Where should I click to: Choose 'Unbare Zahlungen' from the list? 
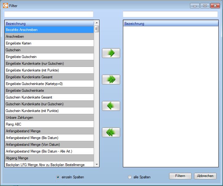[49, 118]
